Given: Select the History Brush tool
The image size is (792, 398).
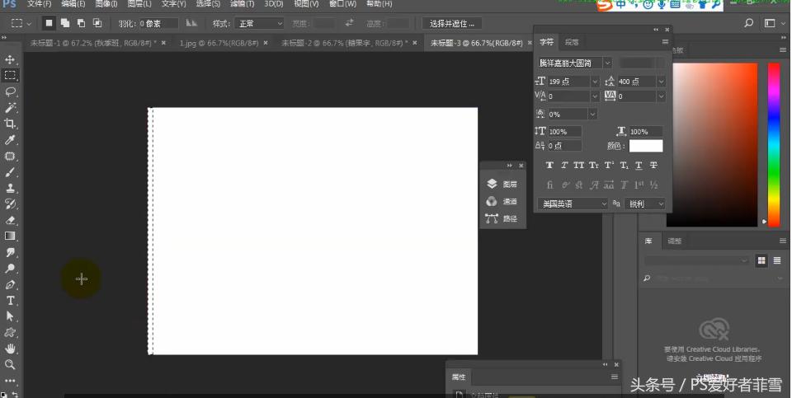Looking at the screenshot, I should 10,204.
